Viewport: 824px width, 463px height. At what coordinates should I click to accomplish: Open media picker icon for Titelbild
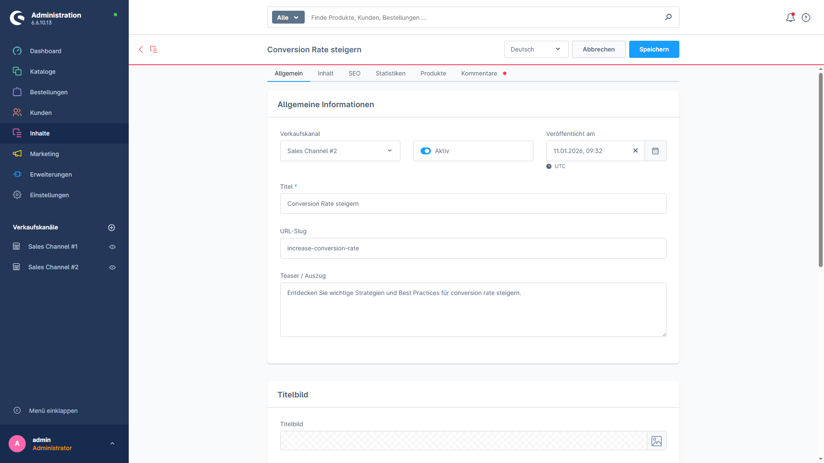(657, 441)
